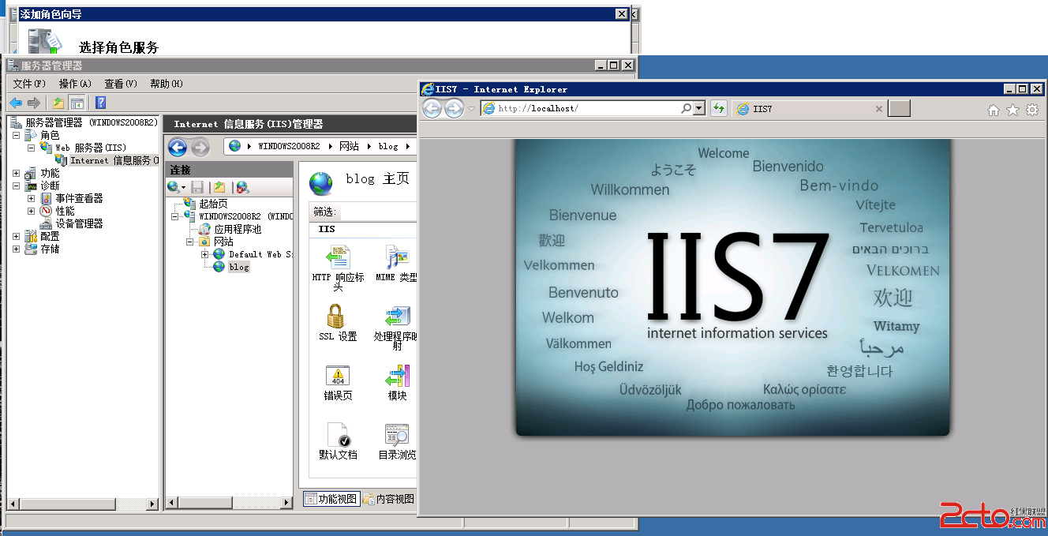
Task: Click the back arrow in Server Manager toolbar
Action: [16, 103]
